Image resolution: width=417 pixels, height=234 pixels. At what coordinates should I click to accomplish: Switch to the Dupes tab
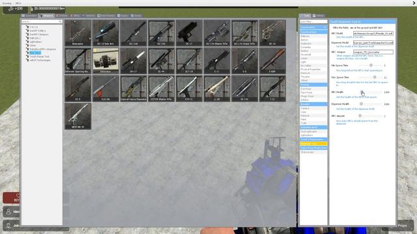(x=123, y=16)
